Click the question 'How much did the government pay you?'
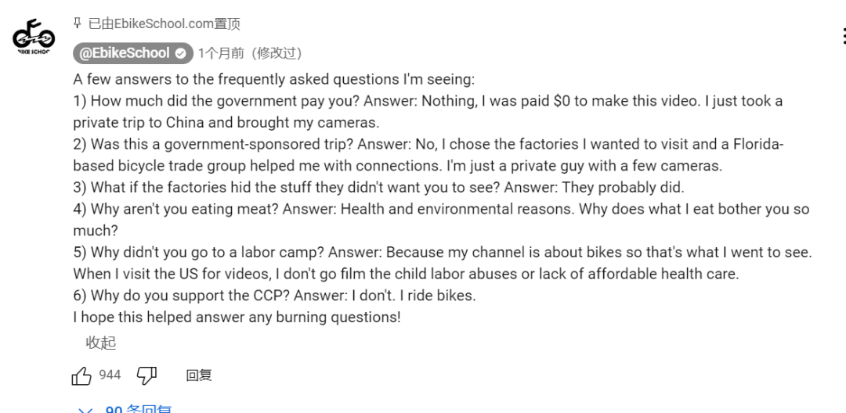Screen dimensions: 846x413 [x=225, y=101]
